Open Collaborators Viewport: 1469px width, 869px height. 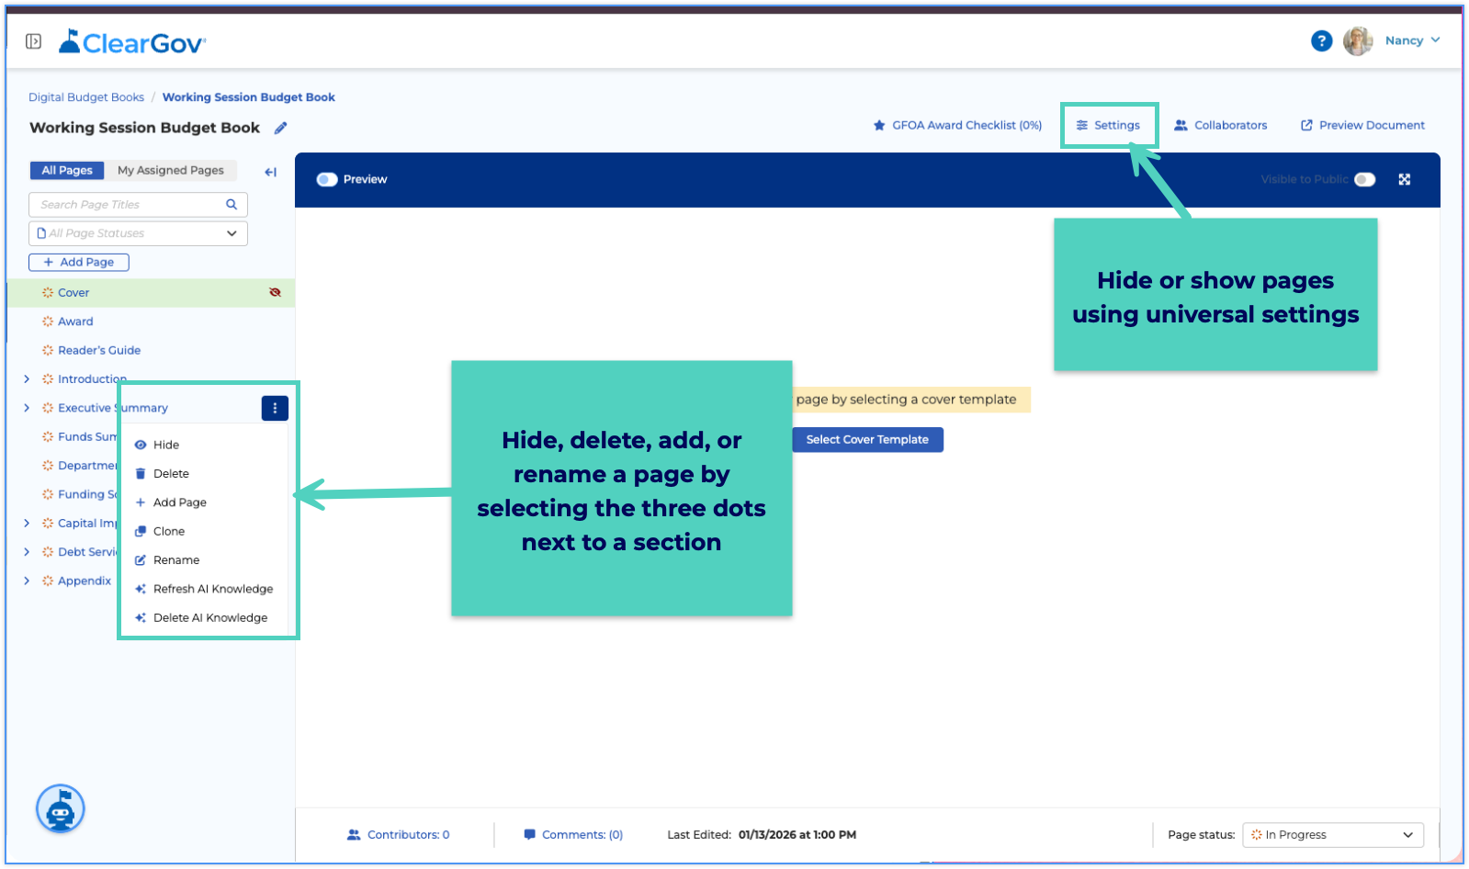tap(1221, 125)
